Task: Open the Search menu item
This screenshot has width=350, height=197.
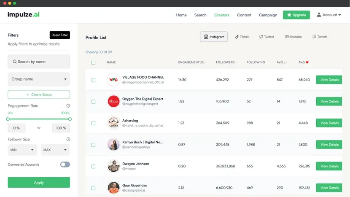Action: [x=200, y=15]
